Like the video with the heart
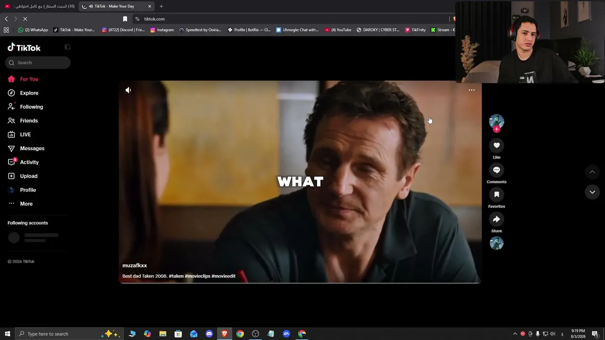The image size is (605, 340). pos(496,145)
